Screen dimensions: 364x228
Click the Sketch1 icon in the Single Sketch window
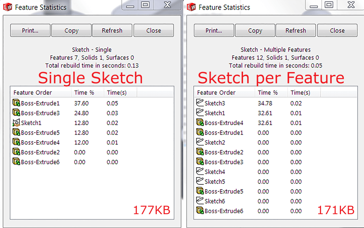pyautogui.click(x=16, y=123)
